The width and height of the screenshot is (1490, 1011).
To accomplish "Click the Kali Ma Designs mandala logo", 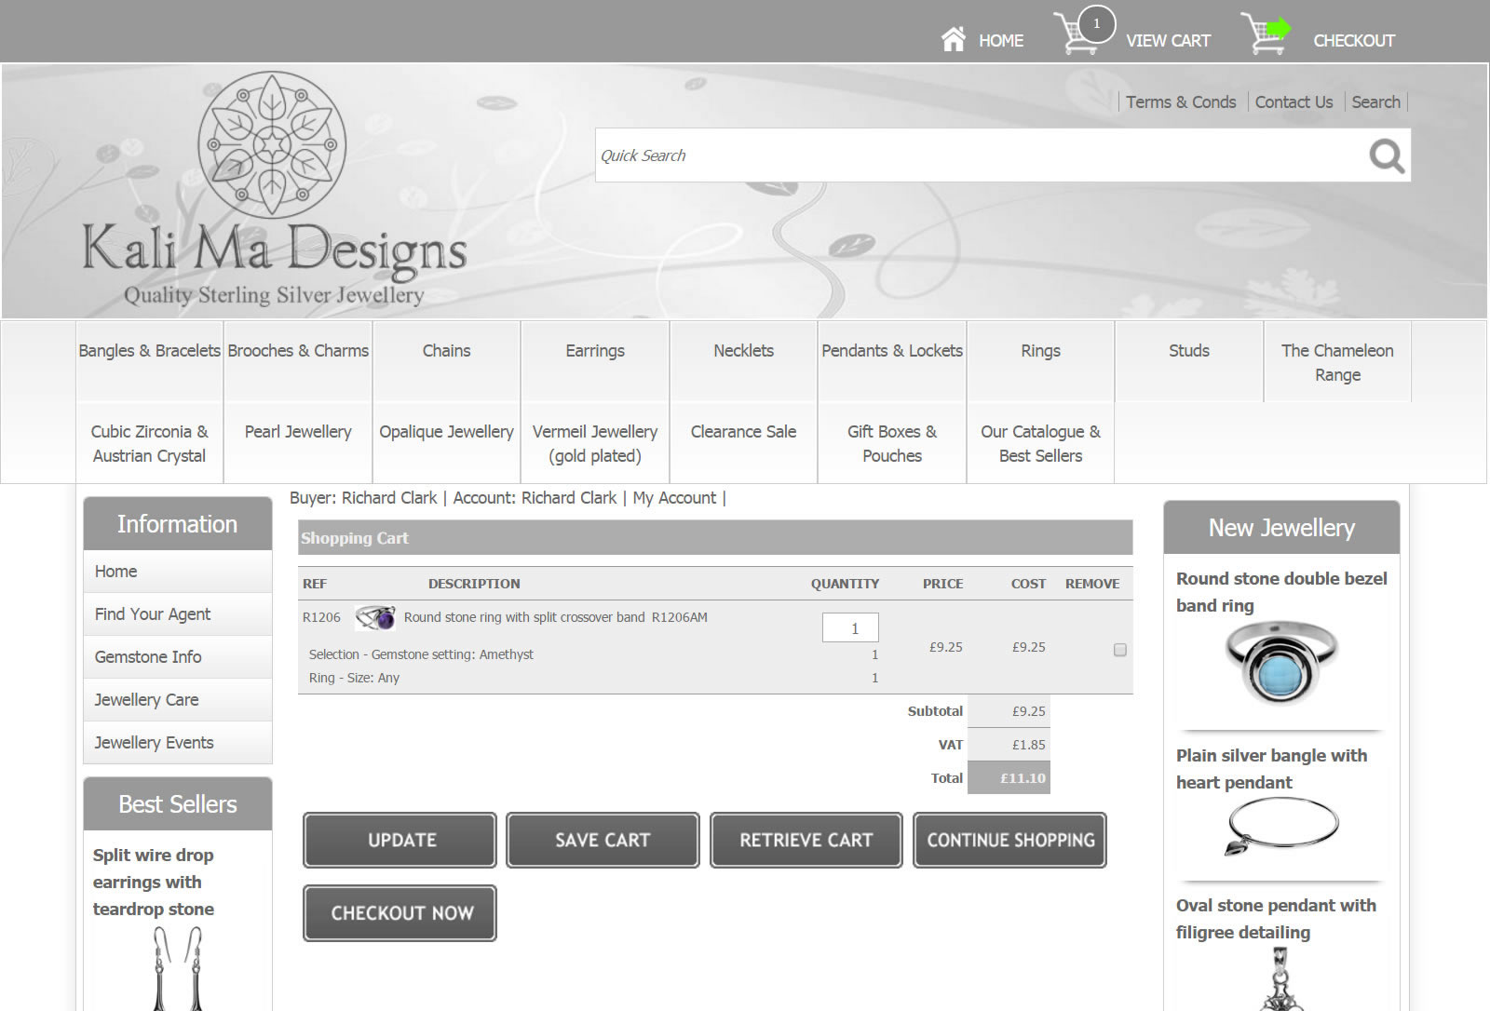I will [x=272, y=145].
